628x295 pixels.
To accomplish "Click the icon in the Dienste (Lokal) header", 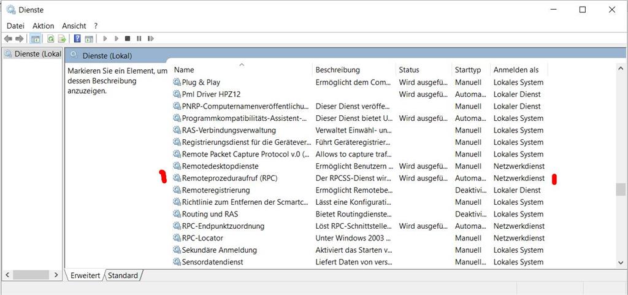I will point(74,55).
